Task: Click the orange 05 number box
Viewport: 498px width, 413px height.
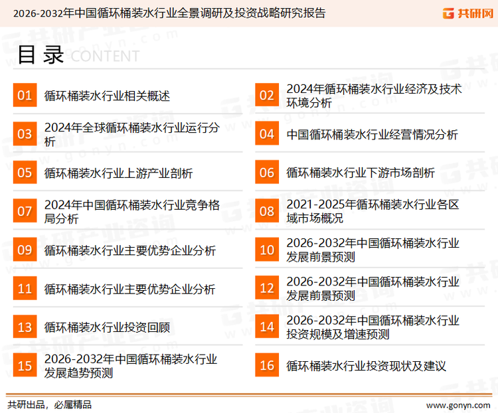Action: (x=25, y=172)
